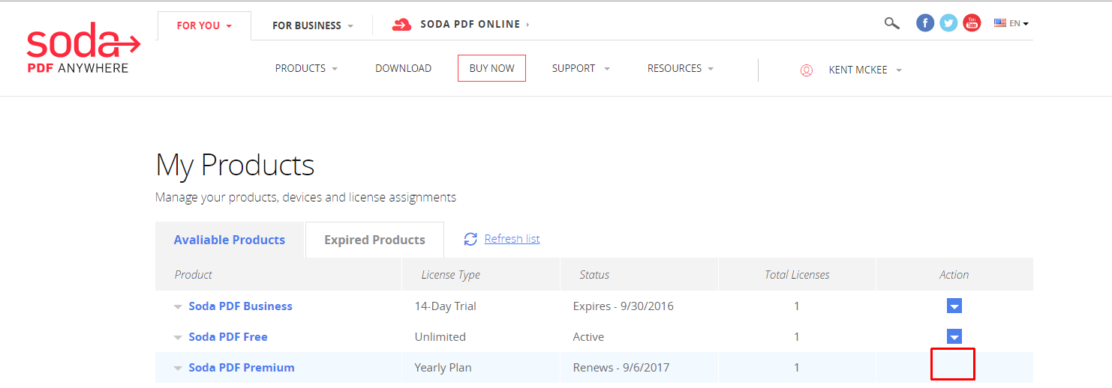Image resolution: width=1112 pixels, height=388 pixels.
Task: Expand the Support menu
Action: coord(581,68)
